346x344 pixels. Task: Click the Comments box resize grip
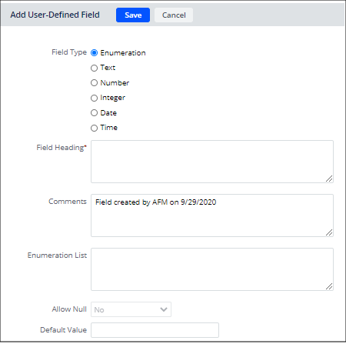tap(329, 232)
